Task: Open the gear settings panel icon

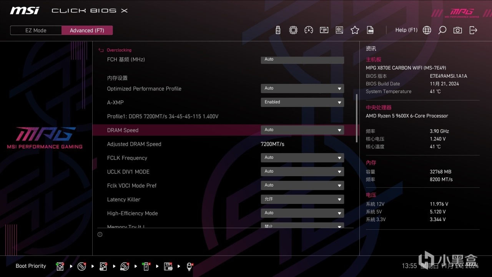Action: pos(339,30)
